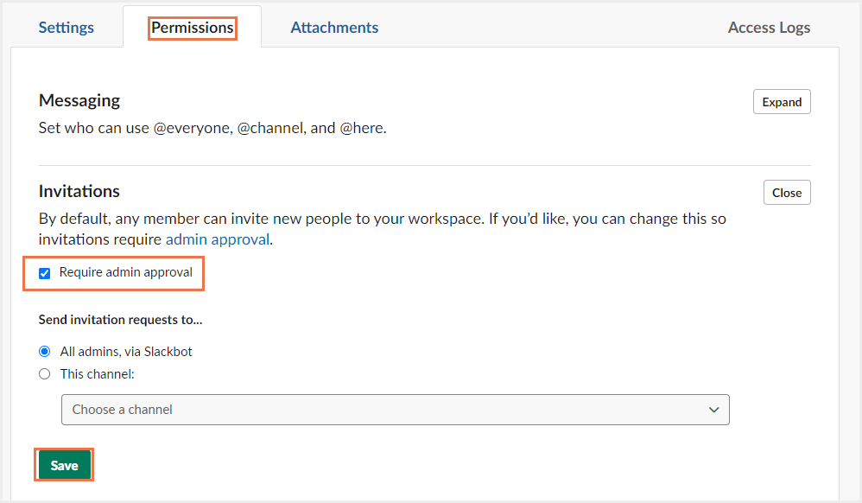Screen dimensions: 862x503
Task: Switch to the Settings tab
Action: point(66,28)
